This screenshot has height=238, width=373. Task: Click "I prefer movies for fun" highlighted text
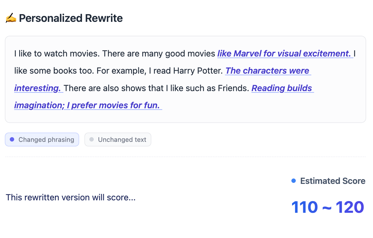(x=115, y=105)
